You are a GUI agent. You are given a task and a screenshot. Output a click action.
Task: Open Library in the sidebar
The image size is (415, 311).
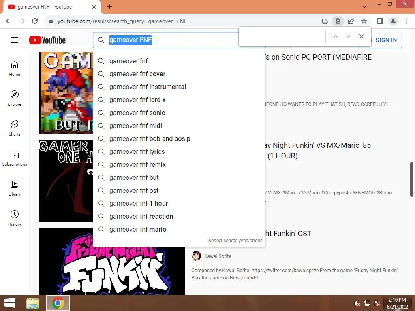point(15,188)
